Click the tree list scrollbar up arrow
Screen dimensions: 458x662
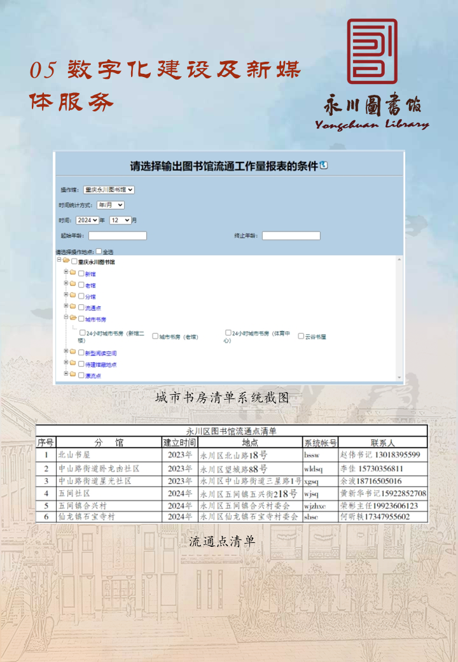[399, 259]
